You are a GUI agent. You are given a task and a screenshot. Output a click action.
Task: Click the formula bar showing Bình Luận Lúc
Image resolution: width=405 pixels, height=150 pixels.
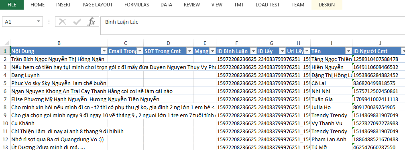pyautogui.click(x=252, y=25)
